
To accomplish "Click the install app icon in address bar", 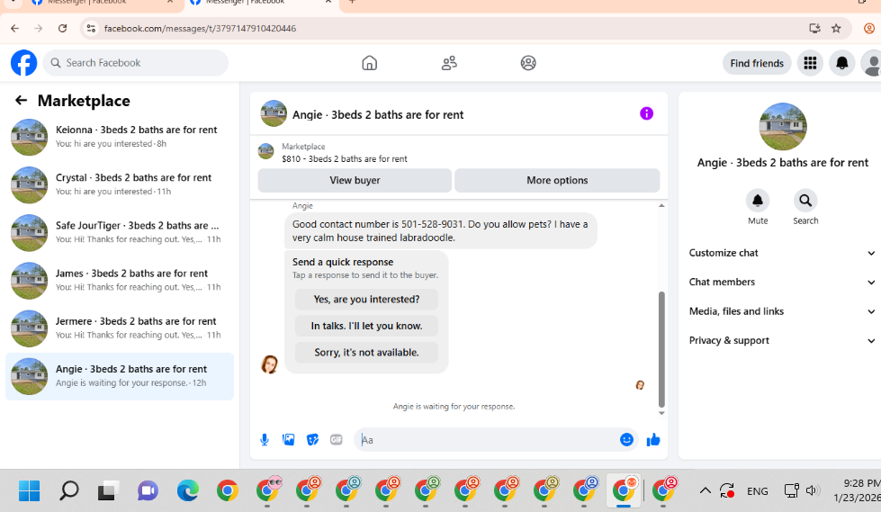I will [x=814, y=28].
